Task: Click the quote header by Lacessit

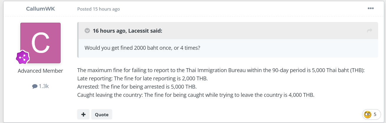Action: tap(127, 31)
